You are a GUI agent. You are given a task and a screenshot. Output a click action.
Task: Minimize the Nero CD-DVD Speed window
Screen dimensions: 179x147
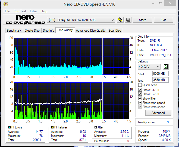(x=153, y=4)
